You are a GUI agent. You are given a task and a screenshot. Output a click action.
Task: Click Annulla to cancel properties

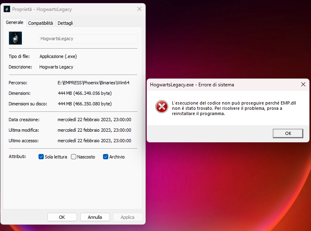pos(95,217)
